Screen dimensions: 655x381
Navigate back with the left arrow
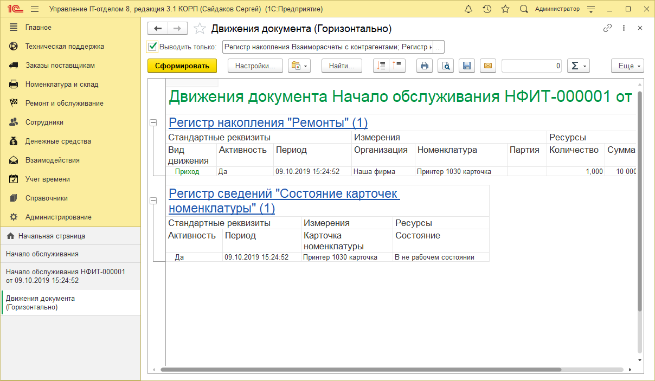click(158, 29)
